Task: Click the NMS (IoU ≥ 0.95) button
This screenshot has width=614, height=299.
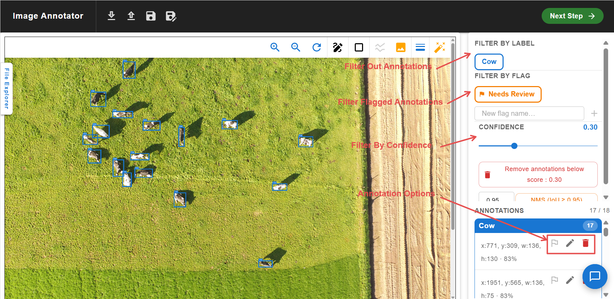Action: coord(557,197)
